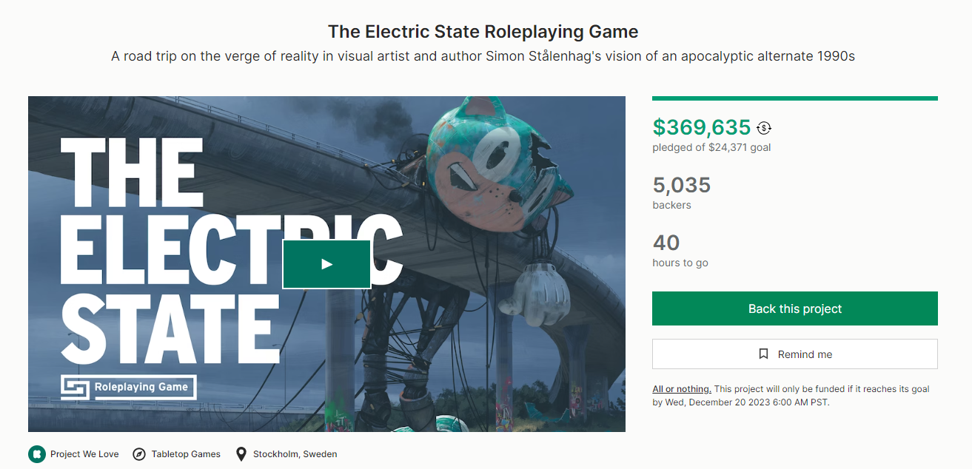
Task: Click the project subtitle describing the road trip
Action: [x=483, y=56]
